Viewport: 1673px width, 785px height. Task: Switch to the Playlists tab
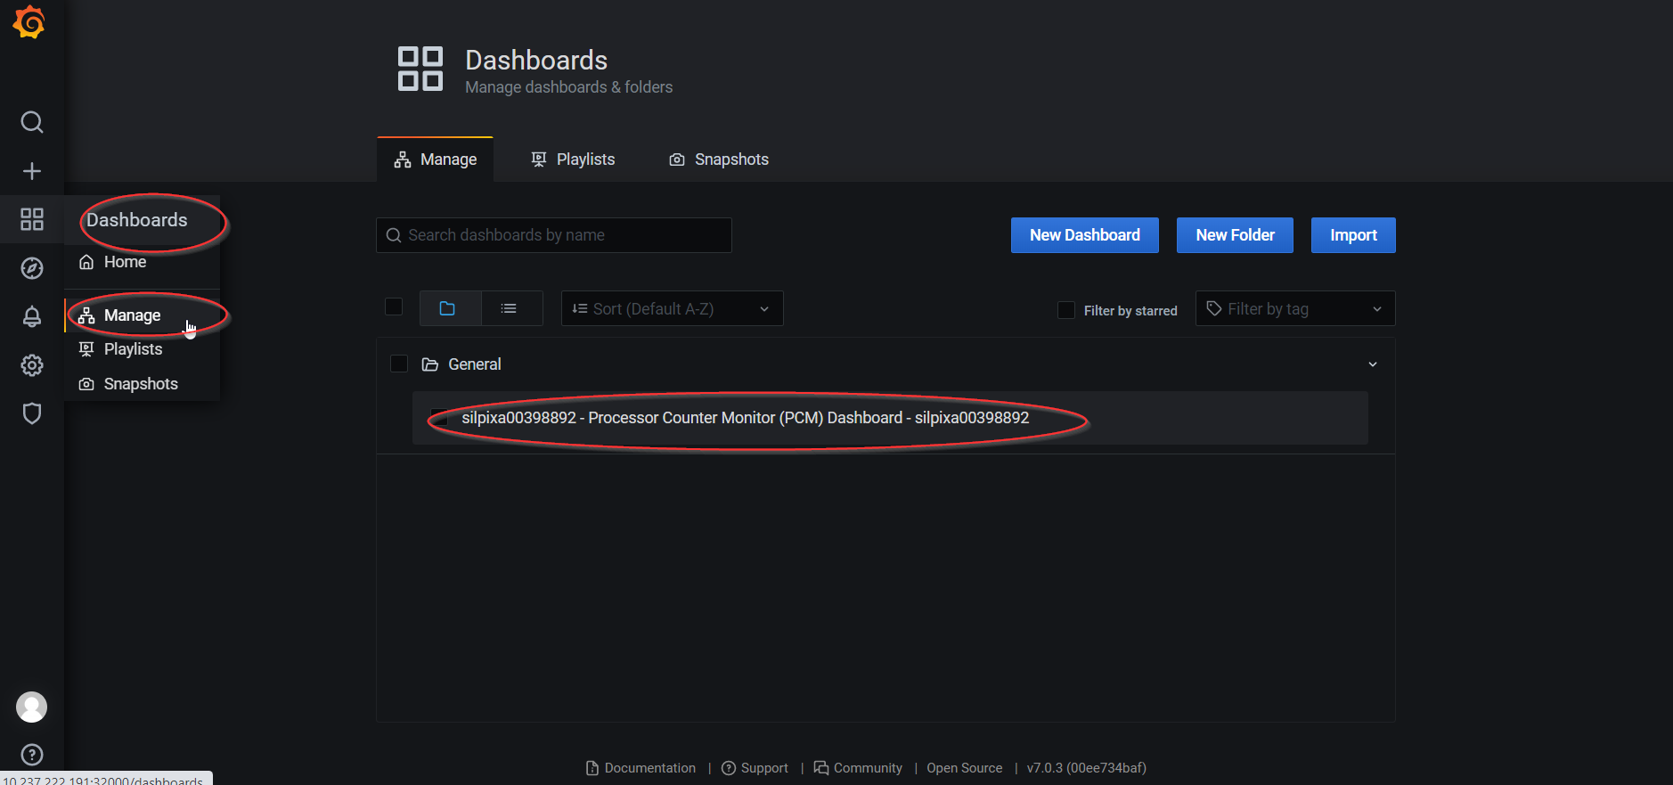[573, 159]
